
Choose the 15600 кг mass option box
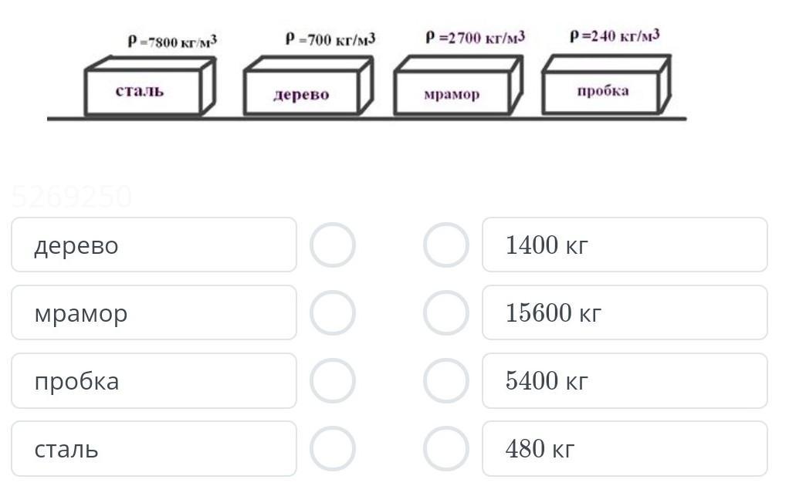625,312
